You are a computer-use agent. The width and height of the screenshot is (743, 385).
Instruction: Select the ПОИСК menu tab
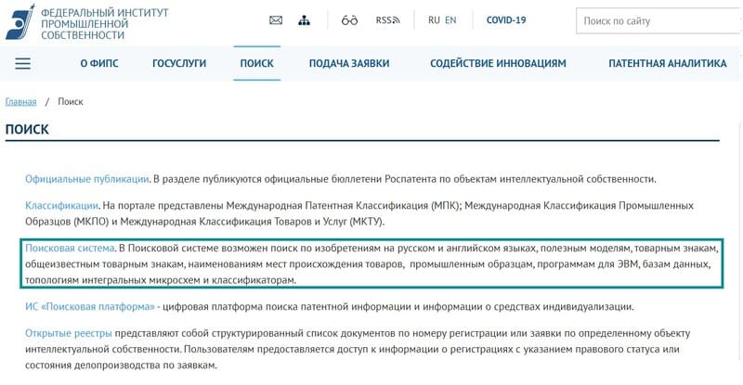(257, 63)
